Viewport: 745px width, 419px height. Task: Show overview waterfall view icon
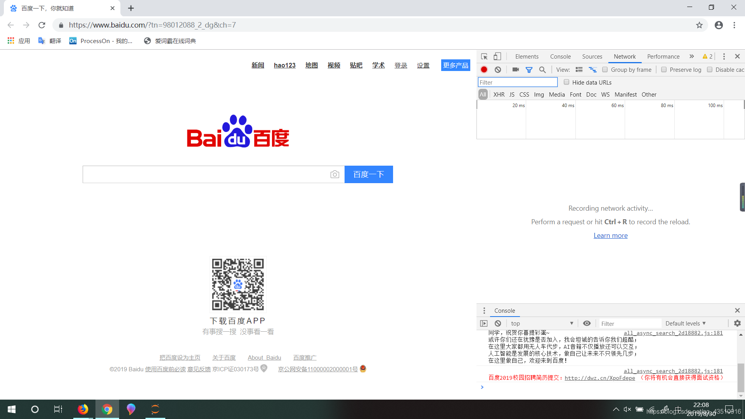pyautogui.click(x=593, y=70)
